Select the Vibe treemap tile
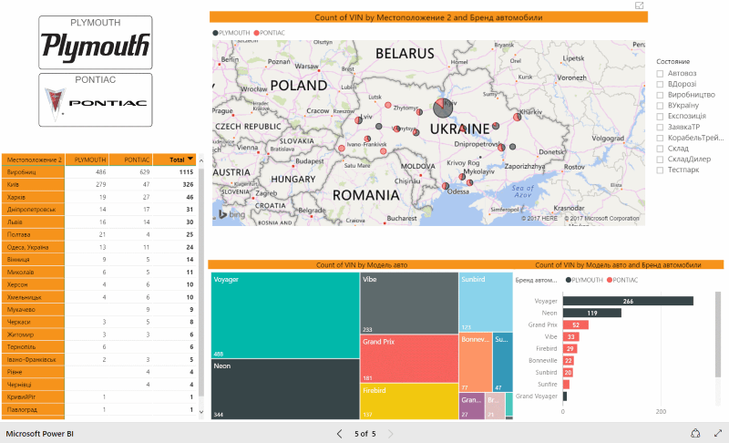 [409, 303]
